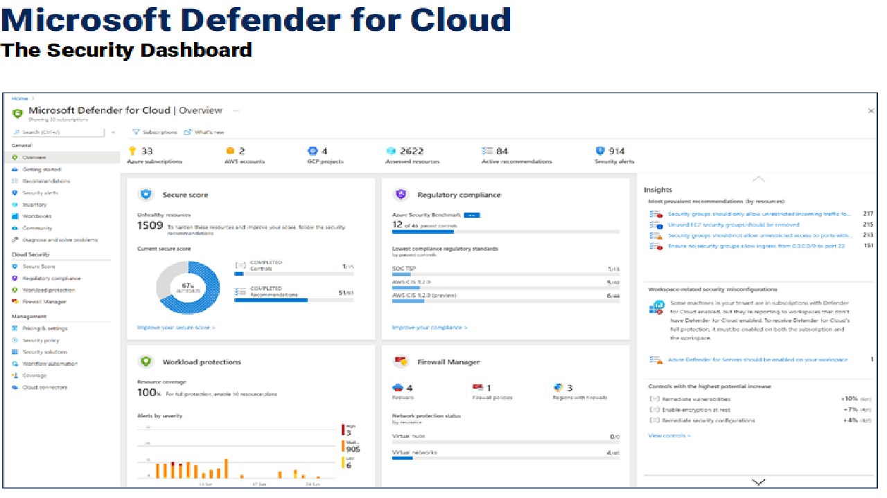The width and height of the screenshot is (887, 498).
Task: Open 'Unused EC2 security groups should be removed' link
Action: pos(734,225)
